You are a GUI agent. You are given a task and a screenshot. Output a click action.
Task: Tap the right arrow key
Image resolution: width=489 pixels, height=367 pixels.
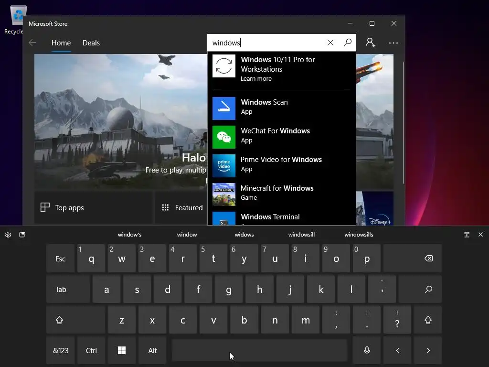point(428,350)
